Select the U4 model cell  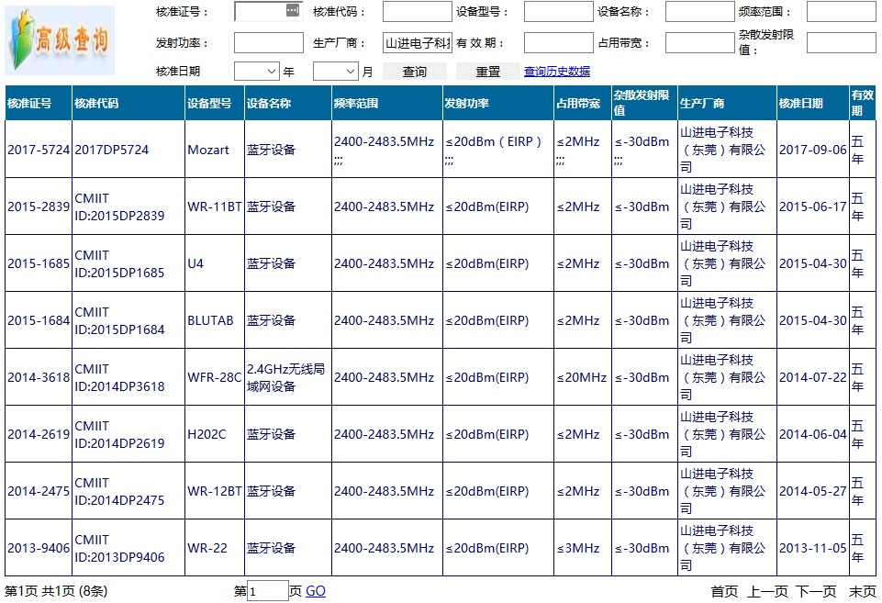[215, 263]
